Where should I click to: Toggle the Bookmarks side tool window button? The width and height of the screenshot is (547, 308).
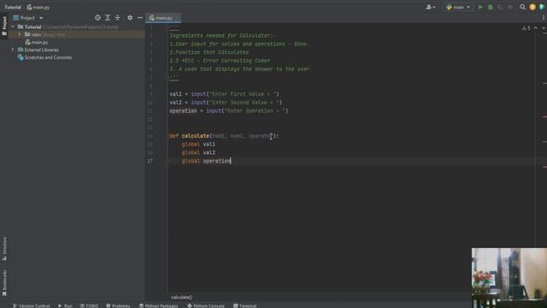click(4, 282)
